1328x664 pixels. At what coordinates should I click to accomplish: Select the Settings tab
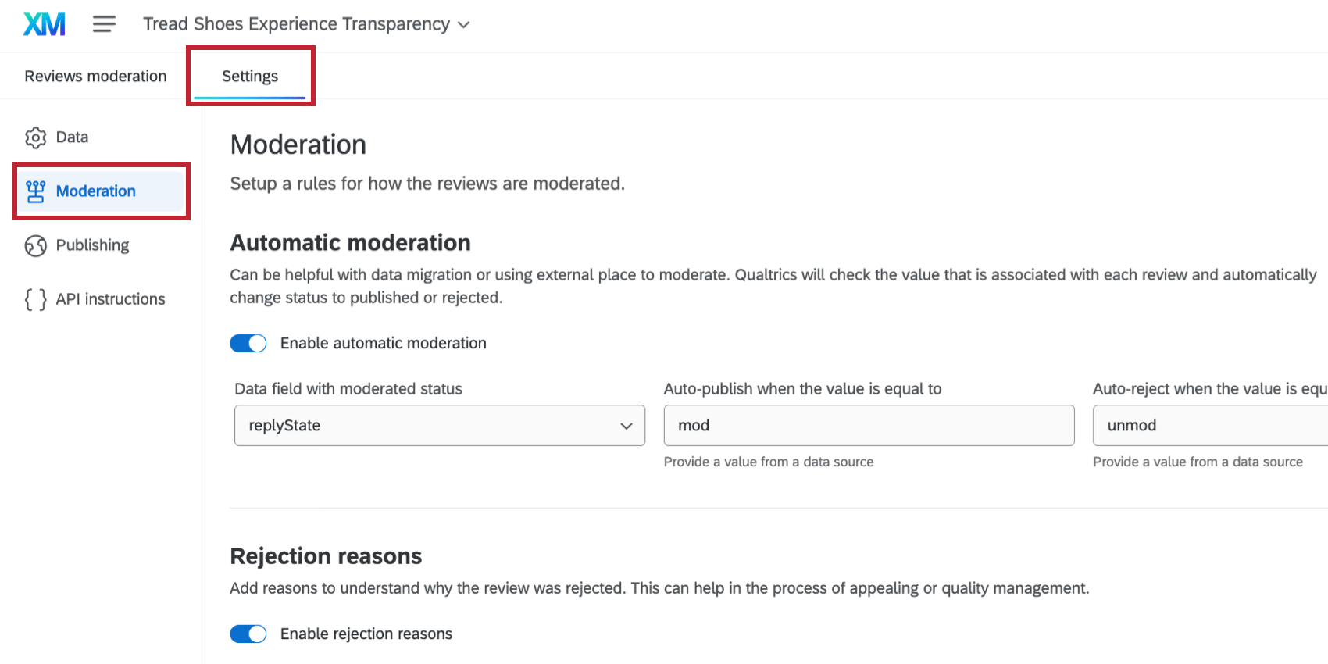pos(250,76)
